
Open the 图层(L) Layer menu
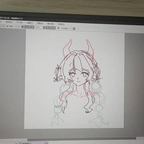[1, 21]
